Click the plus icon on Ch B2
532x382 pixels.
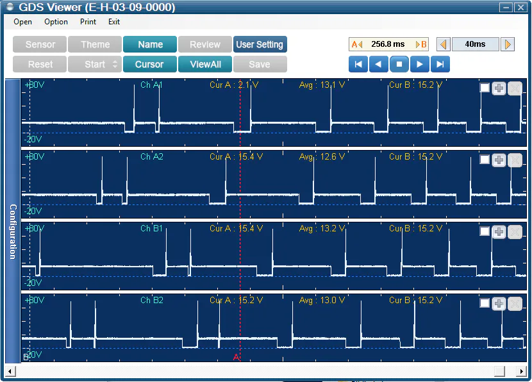(499, 303)
